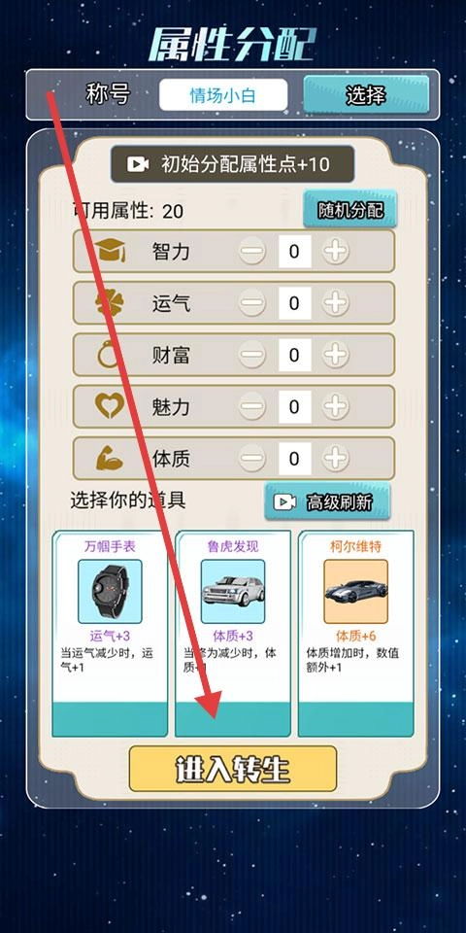Increase 体质 with the plus icon

336,459
